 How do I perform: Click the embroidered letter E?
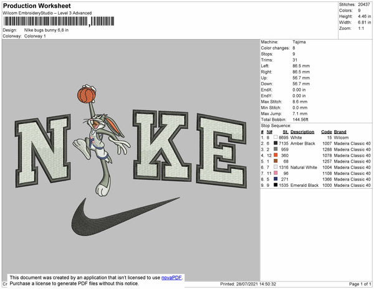[x=221, y=151]
